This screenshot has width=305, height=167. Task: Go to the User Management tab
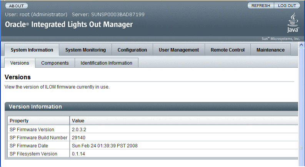(x=179, y=50)
